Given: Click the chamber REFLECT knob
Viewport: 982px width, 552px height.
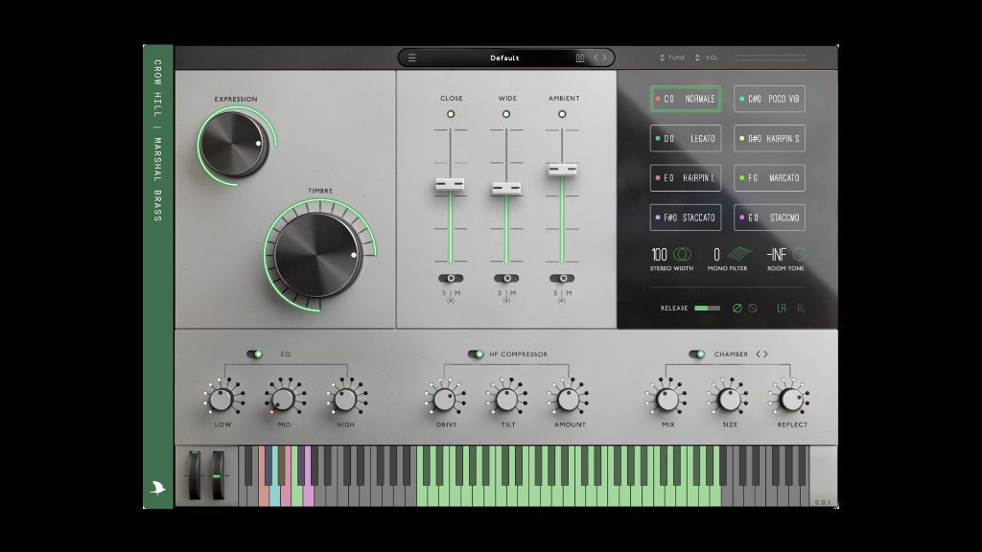Looking at the screenshot, I should point(791,400).
